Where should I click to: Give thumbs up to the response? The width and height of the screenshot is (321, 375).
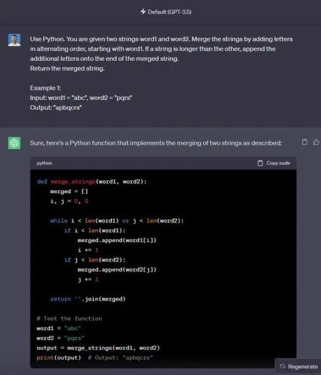click(316, 142)
